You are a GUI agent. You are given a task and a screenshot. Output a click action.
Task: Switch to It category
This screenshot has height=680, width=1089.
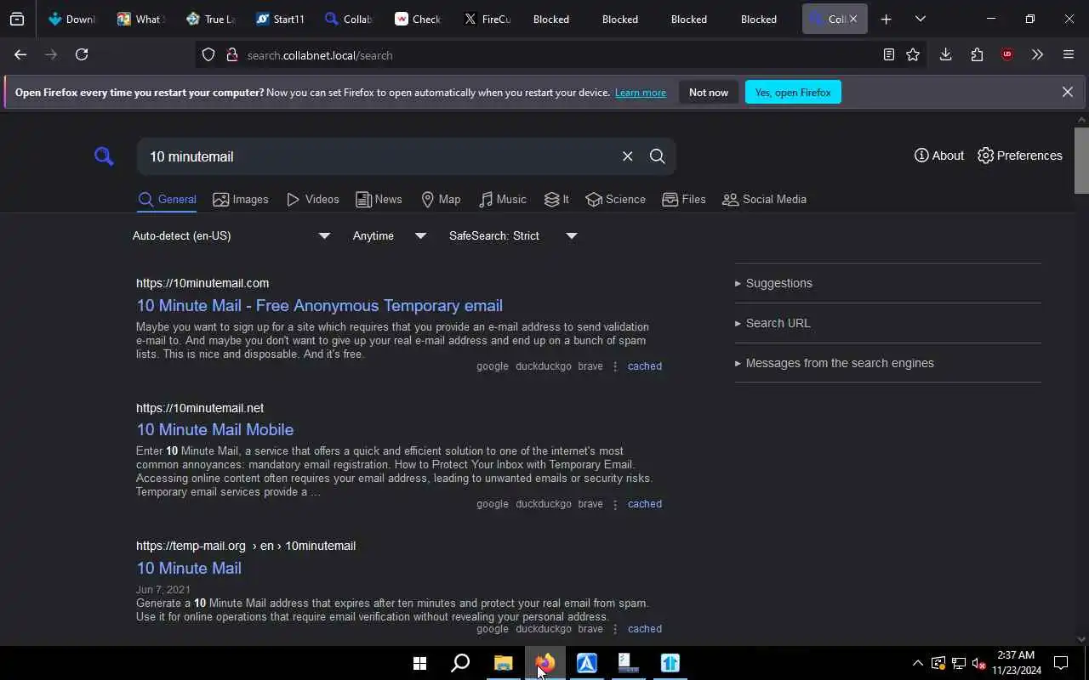click(x=556, y=199)
